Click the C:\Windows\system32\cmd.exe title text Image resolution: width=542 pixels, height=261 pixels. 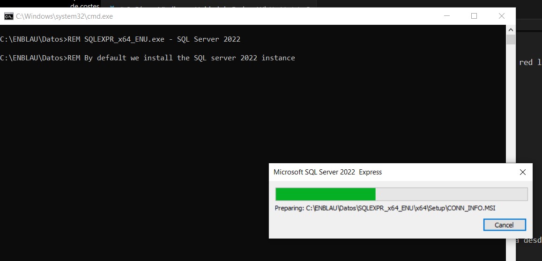click(64, 16)
